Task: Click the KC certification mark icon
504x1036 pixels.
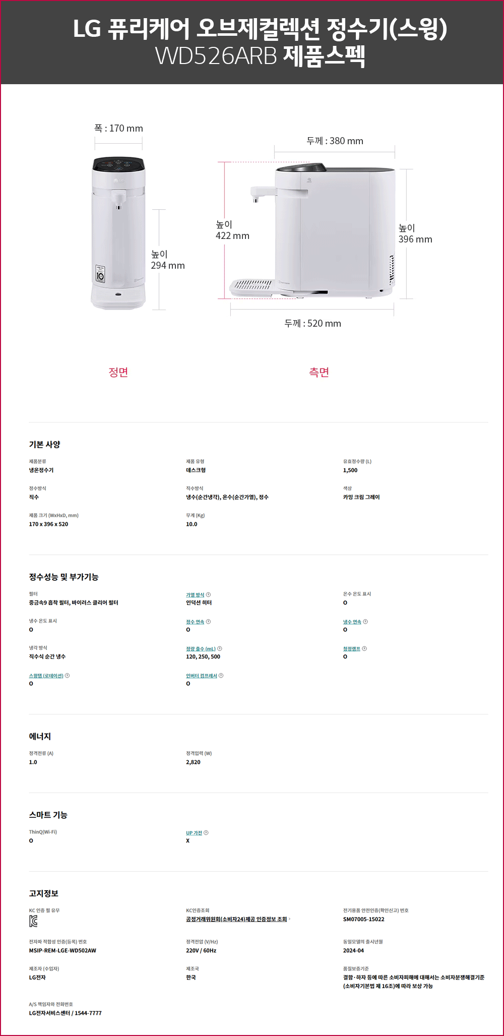Action: (x=33, y=922)
